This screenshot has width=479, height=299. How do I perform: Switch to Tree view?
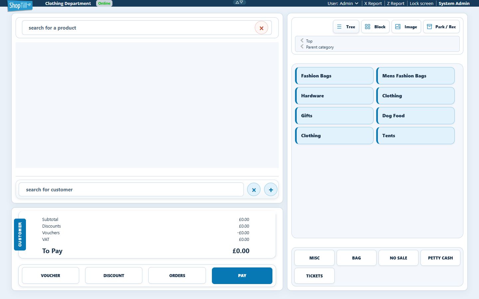346,27
